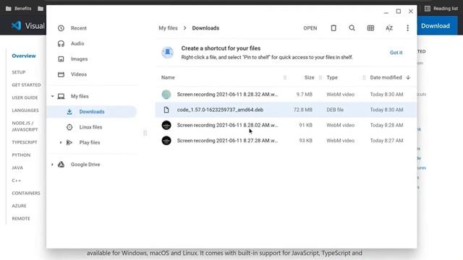Open LANGUAGES in docs sidebar
Screen dimensions: 463x260
25,110
